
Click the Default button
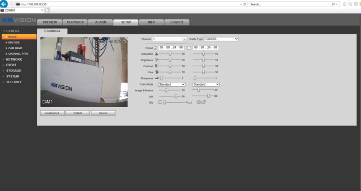(x=77, y=113)
